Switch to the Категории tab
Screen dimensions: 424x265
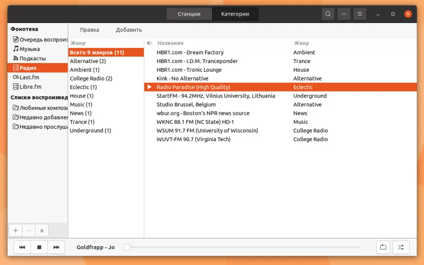(x=235, y=14)
